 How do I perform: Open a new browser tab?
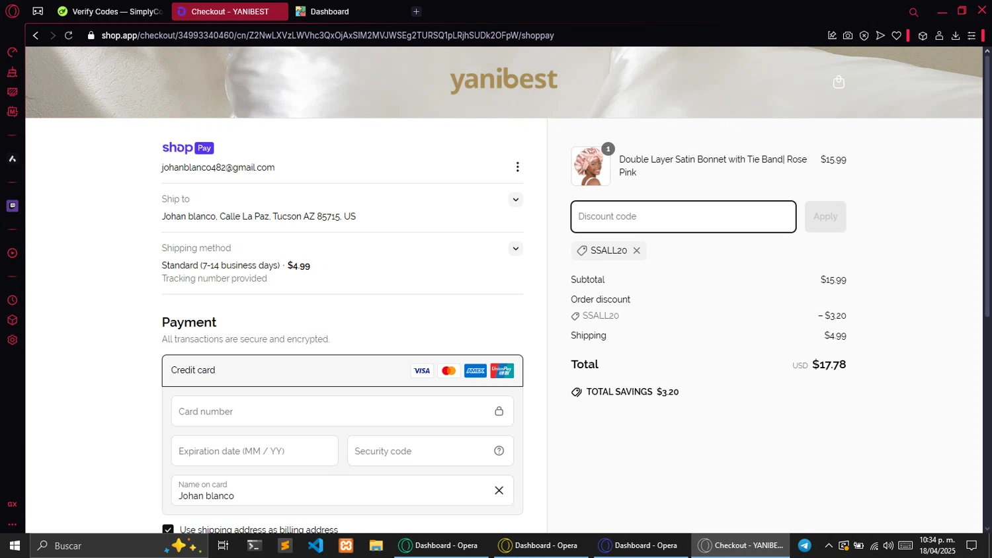(x=416, y=12)
